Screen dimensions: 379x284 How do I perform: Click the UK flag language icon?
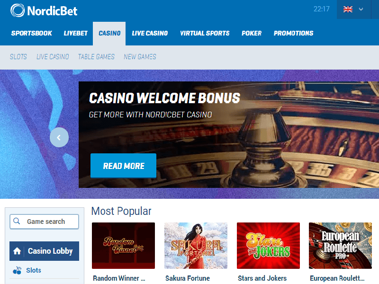[348, 9]
